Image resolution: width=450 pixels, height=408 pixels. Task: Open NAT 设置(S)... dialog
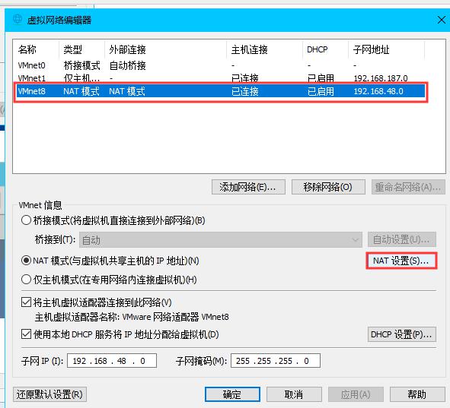point(401,261)
